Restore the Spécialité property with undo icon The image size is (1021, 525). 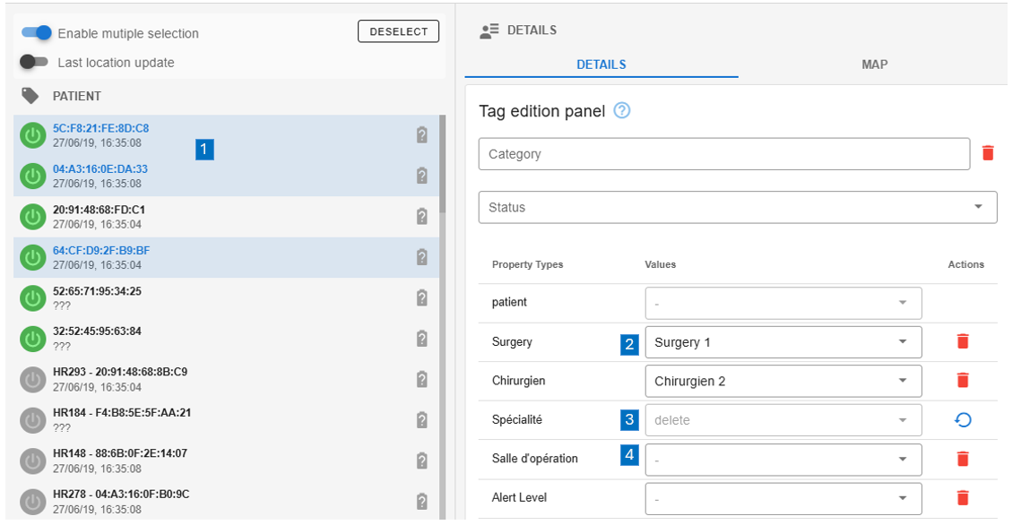tap(963, 419)
